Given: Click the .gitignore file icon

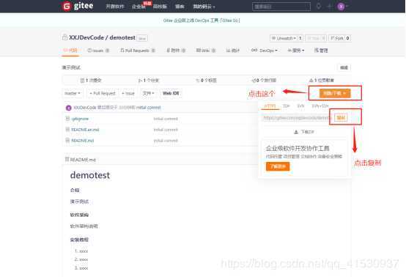Looking at the screenshot, I should tap(67, 119).
